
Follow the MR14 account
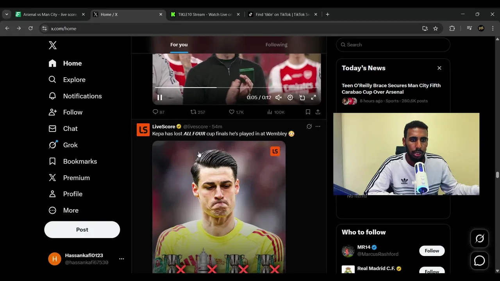(x=432, y=251)
